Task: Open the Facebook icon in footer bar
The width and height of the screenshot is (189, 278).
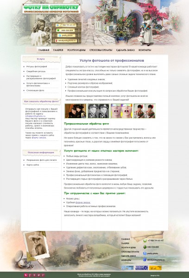Action: [x=30, y=275]
